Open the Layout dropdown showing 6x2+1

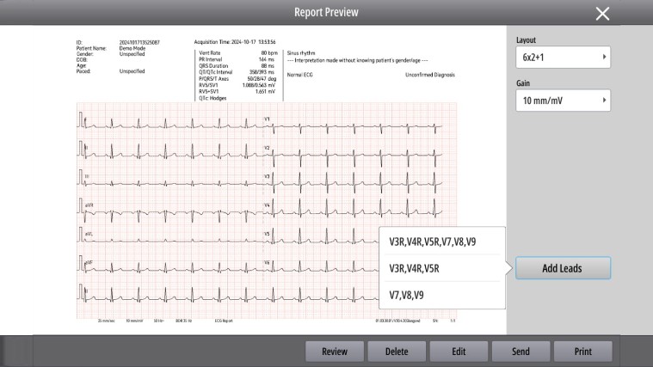563,58
